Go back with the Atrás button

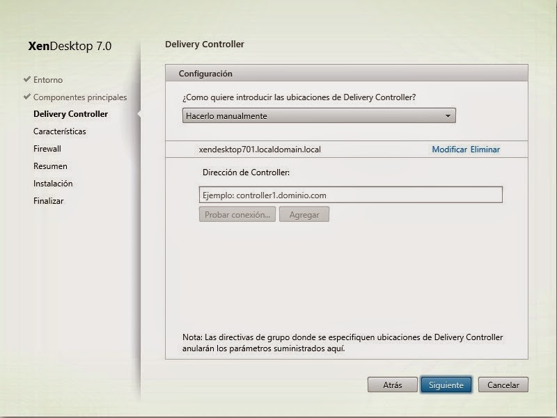click(393, 385)
